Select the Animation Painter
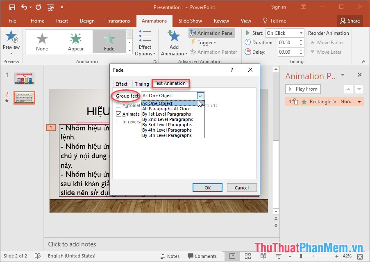 coord(213,52)
